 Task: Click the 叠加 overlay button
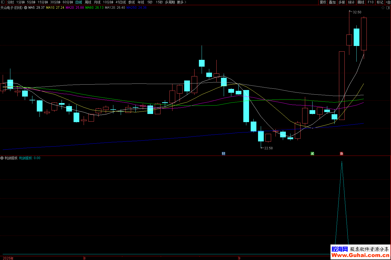point(332,2)
